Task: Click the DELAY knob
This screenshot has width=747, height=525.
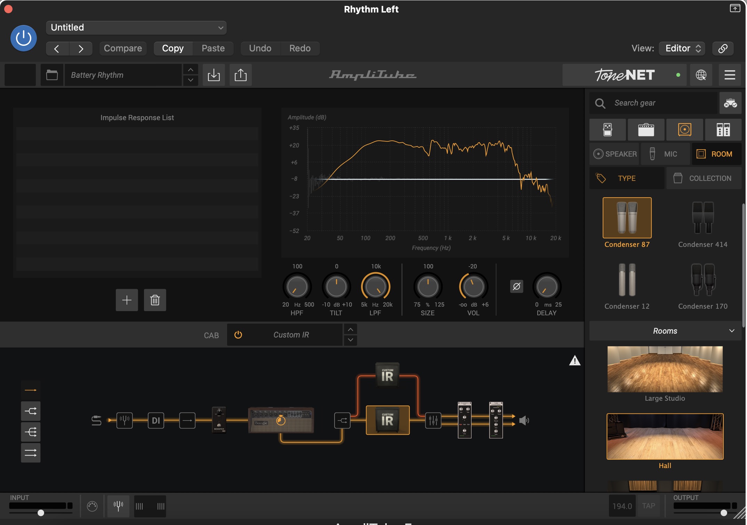Action: [547, 287]
